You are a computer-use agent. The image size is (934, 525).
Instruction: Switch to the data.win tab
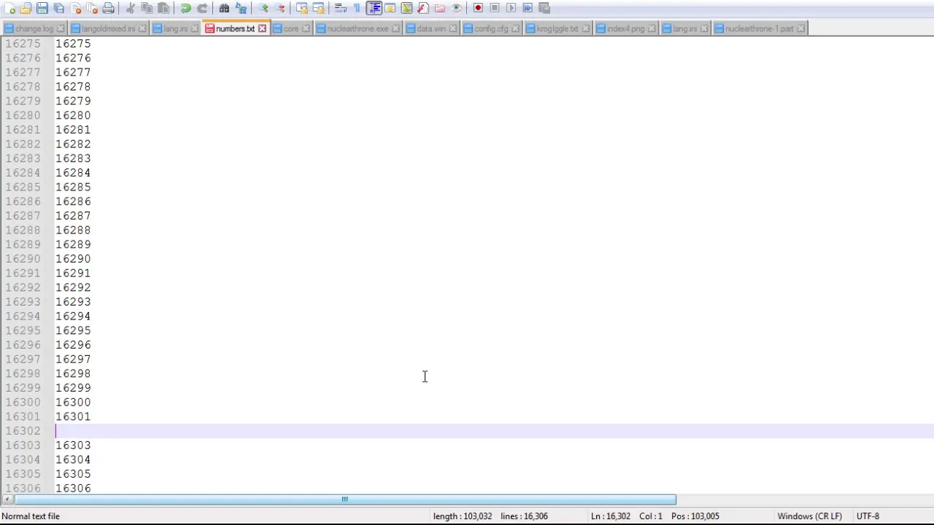431,28
